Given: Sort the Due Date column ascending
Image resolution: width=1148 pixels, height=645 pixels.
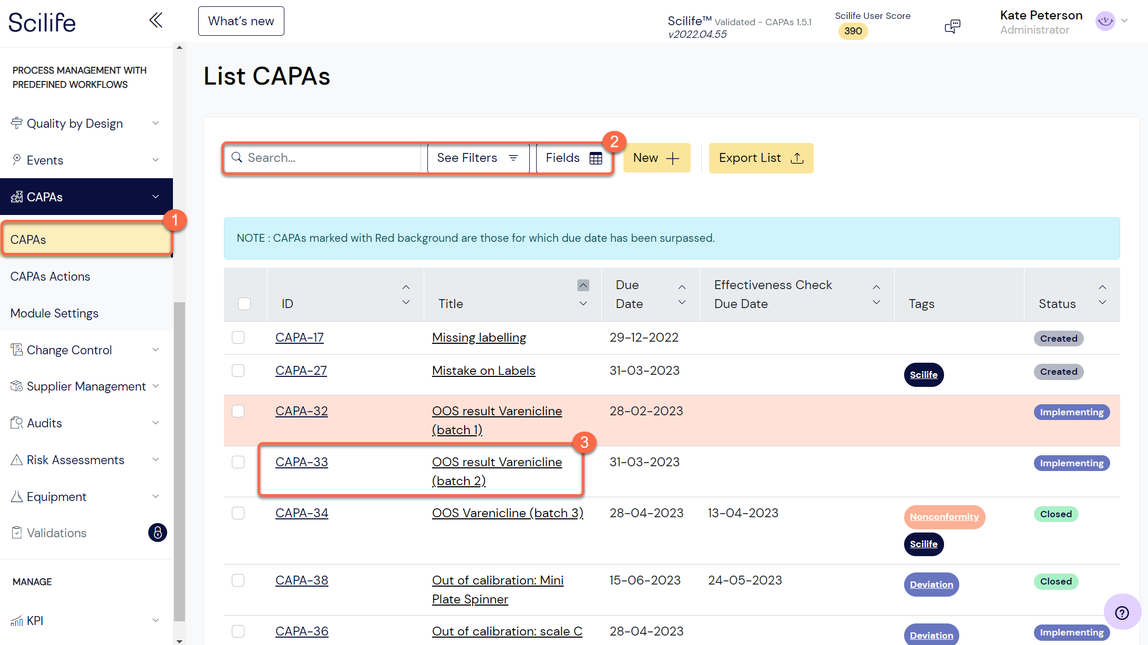Looking at the screenshot, I should pos(682,287).
